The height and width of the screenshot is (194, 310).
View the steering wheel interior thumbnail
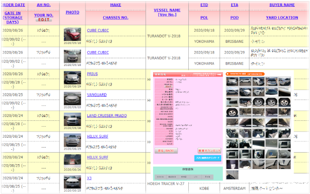(232, 144)
